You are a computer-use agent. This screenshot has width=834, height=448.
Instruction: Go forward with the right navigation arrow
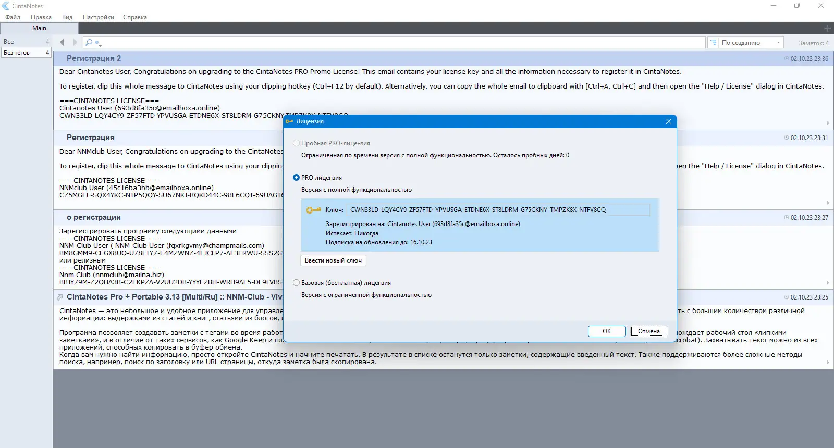point(75,42)
